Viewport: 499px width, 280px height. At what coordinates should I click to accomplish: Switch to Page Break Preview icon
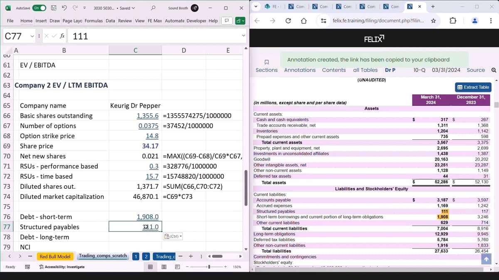point(177,267)
